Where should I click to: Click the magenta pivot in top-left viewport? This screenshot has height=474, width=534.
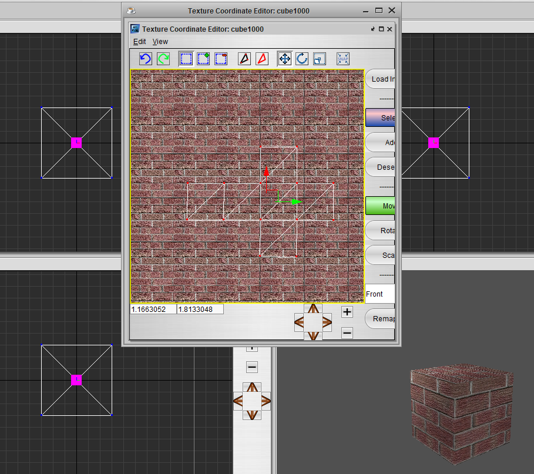76,143
